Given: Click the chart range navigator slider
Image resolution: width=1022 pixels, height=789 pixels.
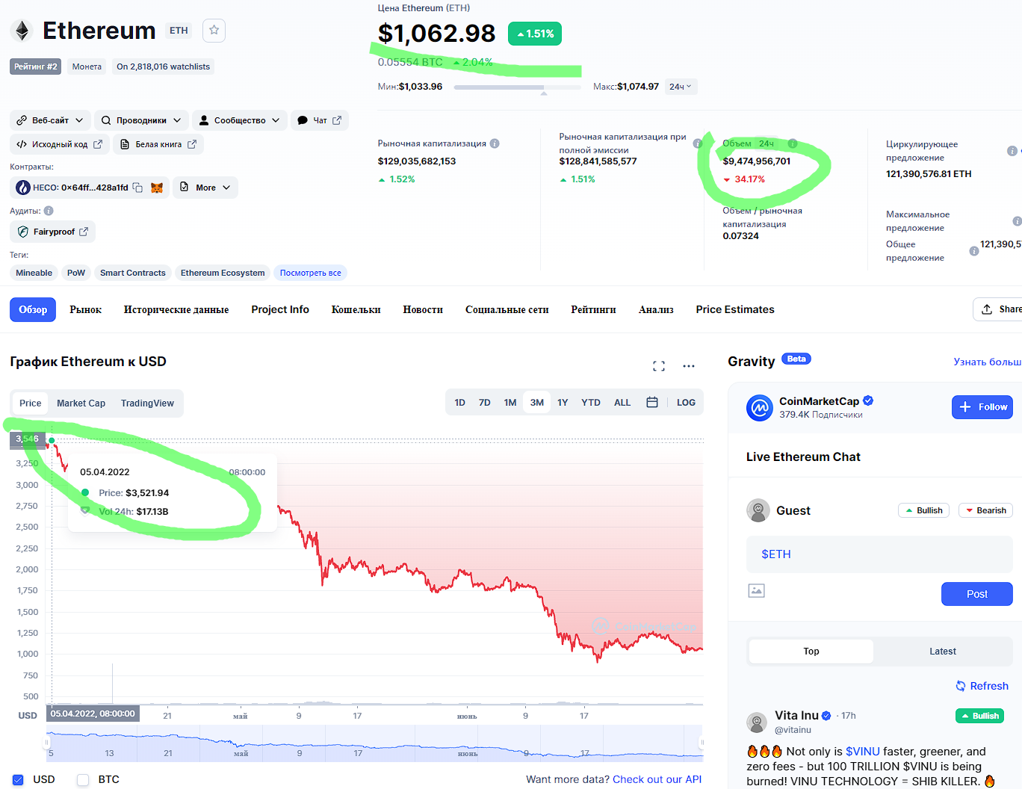Looking at the screenshot, I should pyautogui.click(x=374, y=743).
